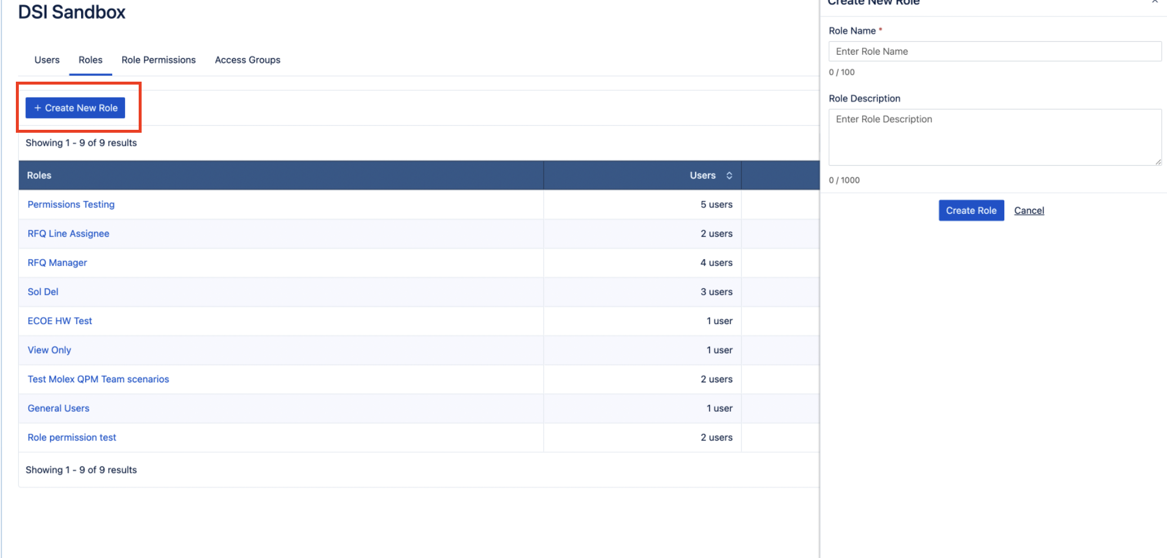Close the Create New Role panel
Screen dimensions: 1167x558
[1155, 2]
